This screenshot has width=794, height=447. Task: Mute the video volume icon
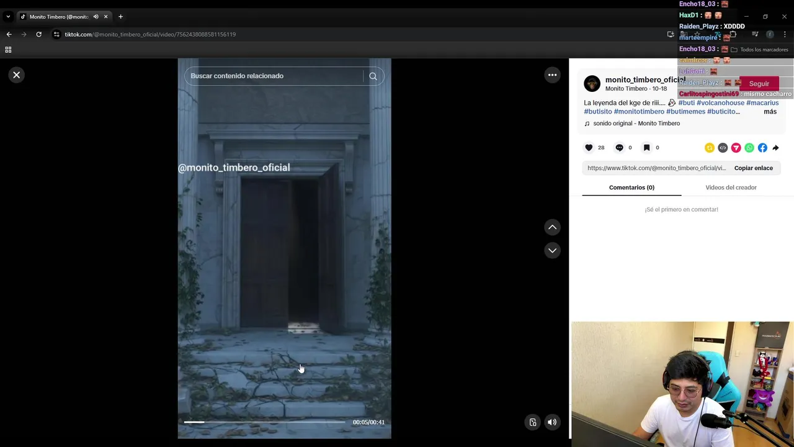(x=551, y=422)
